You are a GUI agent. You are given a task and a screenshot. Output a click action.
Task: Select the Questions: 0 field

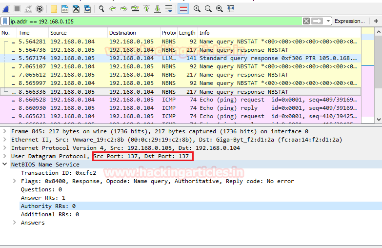(x=41, y=189)
